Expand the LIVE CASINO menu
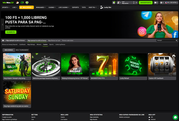Image resolution: width=179 pixels, height=121 pixels. click(x=64, y=7)
